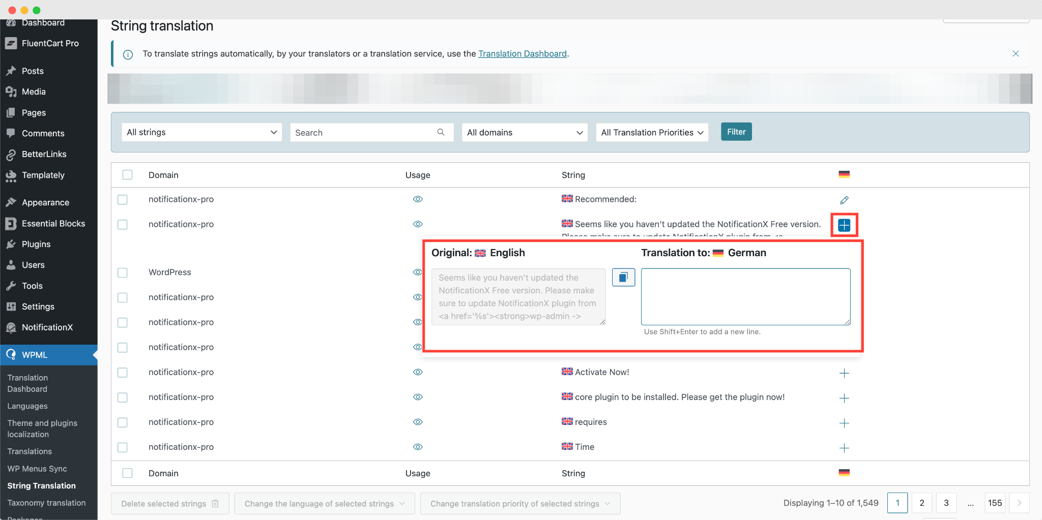Click into the German translation text area
Screen dimensions: 1042x520
(745, 296)
